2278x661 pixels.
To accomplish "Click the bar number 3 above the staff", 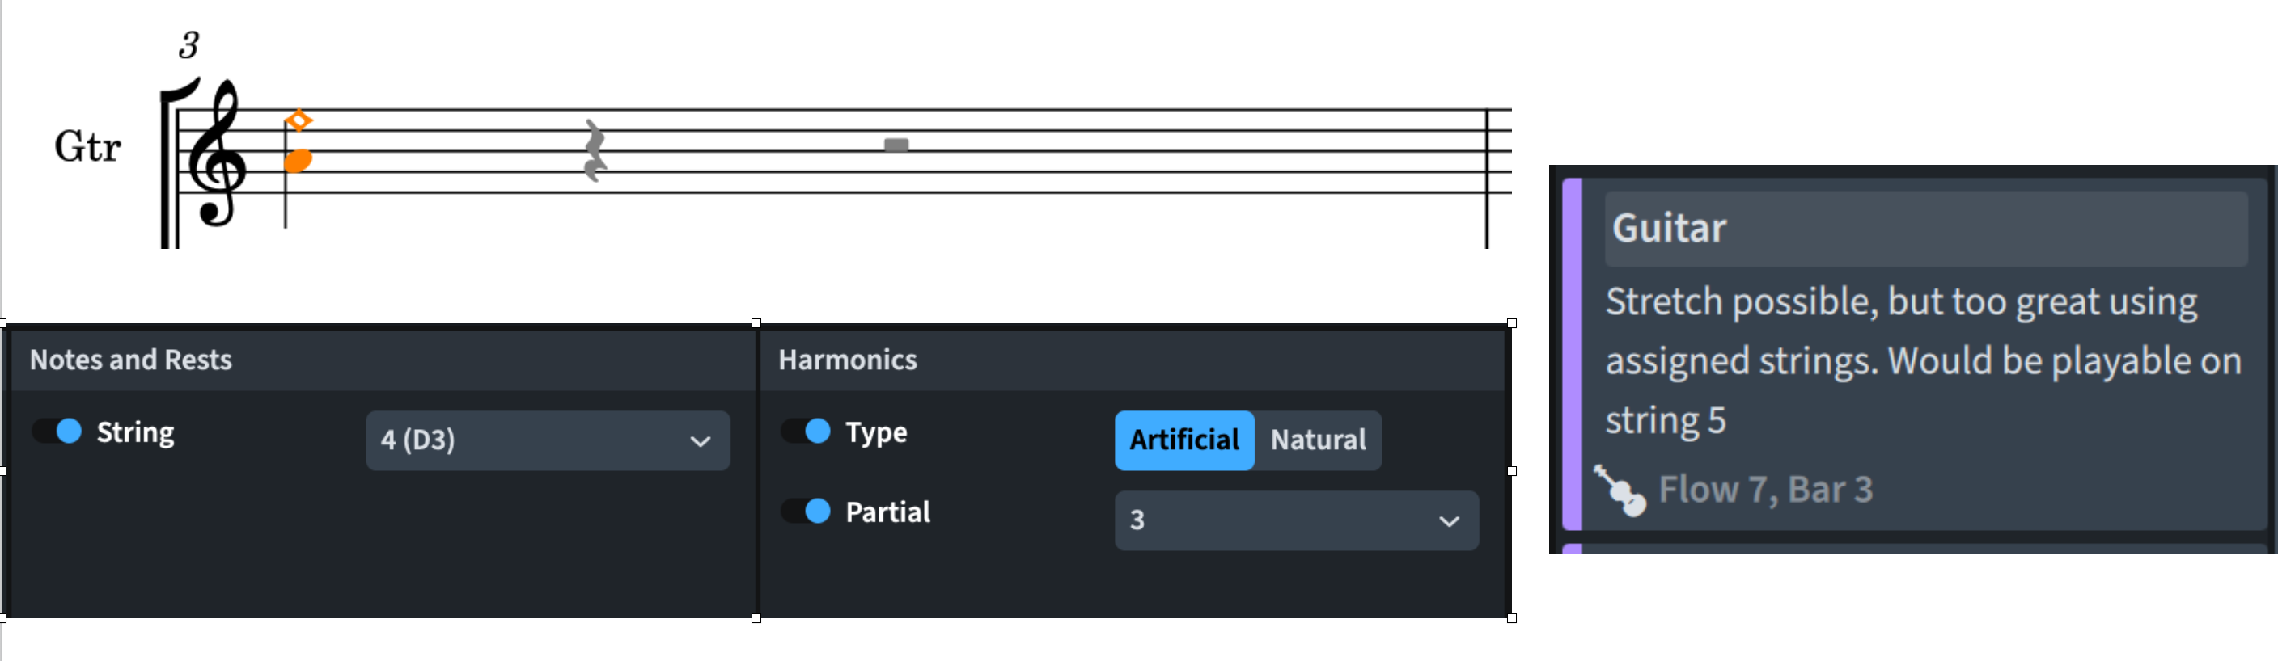I will tap(188, 44).
